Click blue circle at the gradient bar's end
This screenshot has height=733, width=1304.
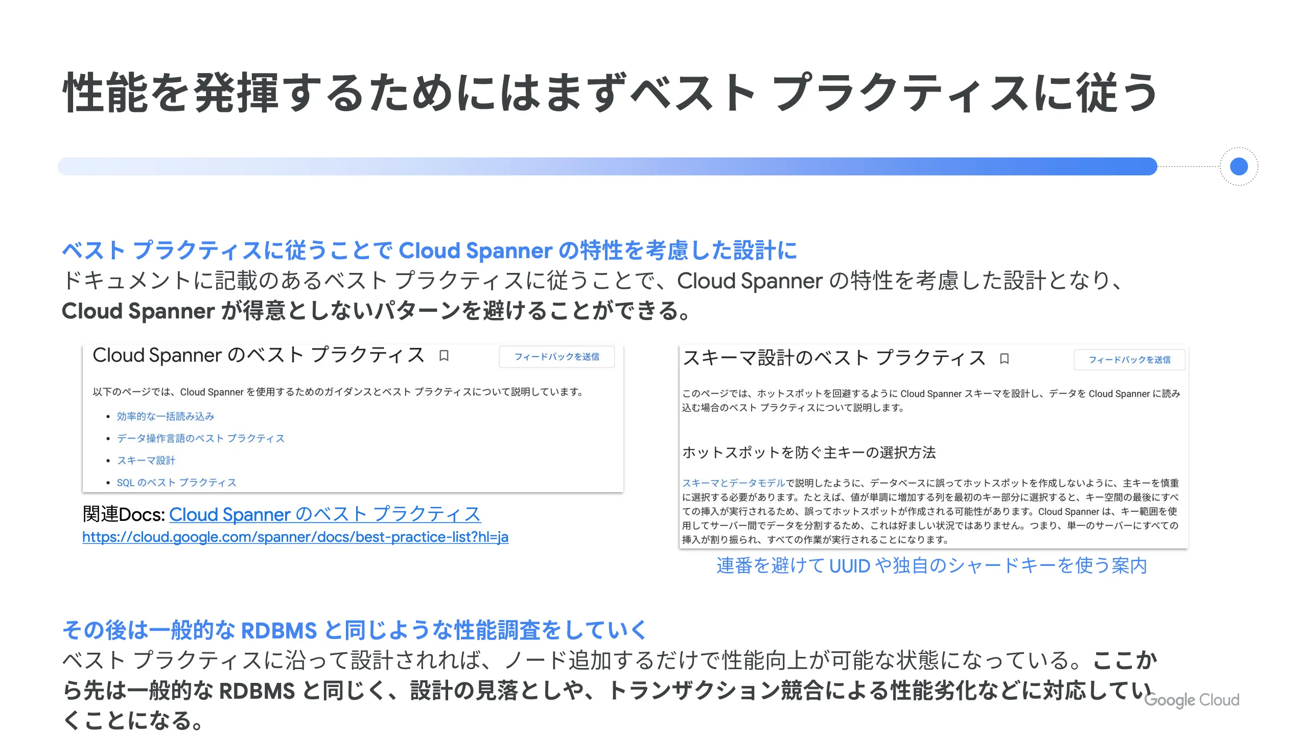click(x=1239, y=166)
